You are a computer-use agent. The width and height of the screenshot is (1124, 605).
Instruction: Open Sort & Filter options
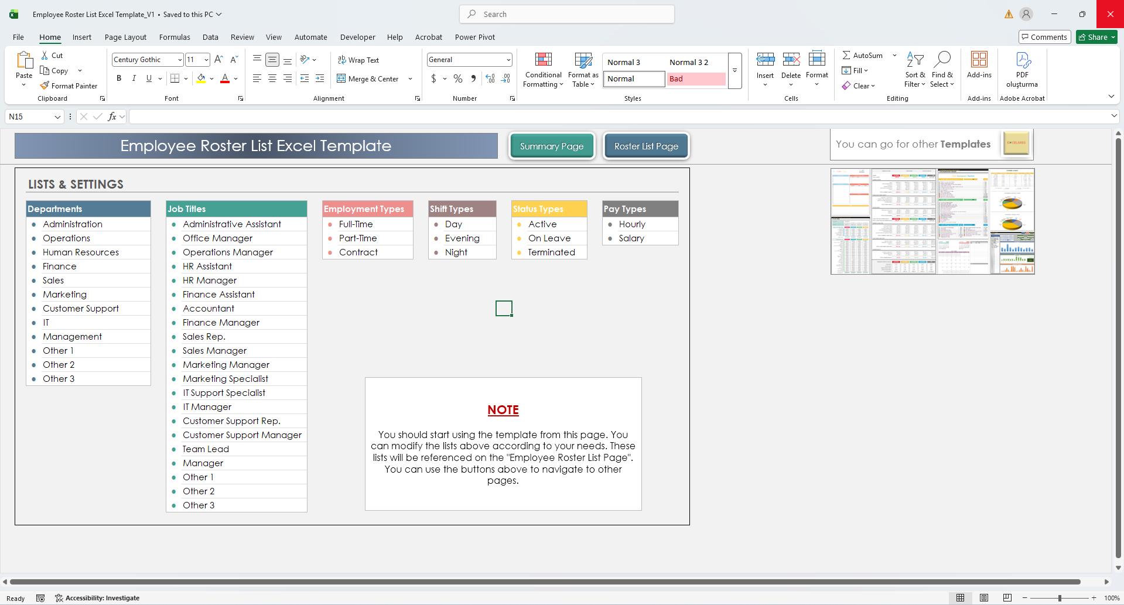click(x=915, y=70)
